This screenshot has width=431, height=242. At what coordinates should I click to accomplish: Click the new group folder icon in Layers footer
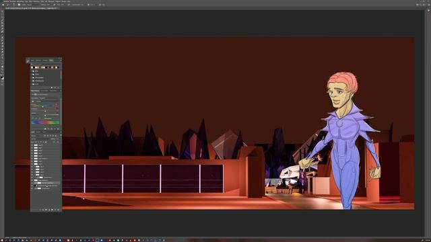pos(53,210)
